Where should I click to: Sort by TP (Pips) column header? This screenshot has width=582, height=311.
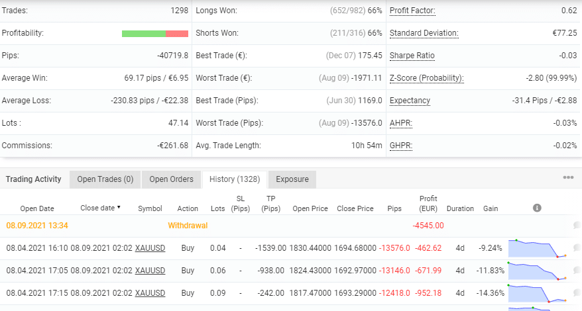pos(271,204)
